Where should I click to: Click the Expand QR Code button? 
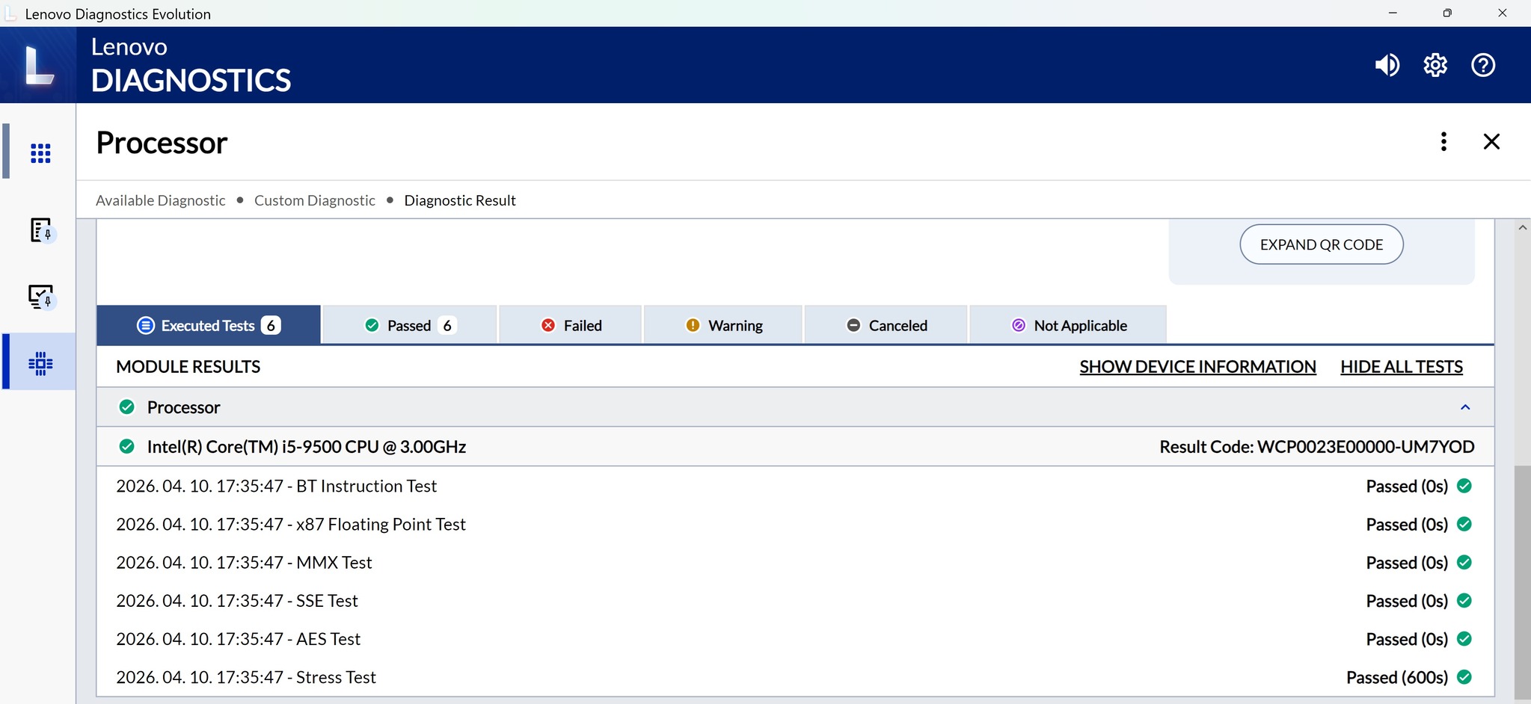(x=1322, y=244)
